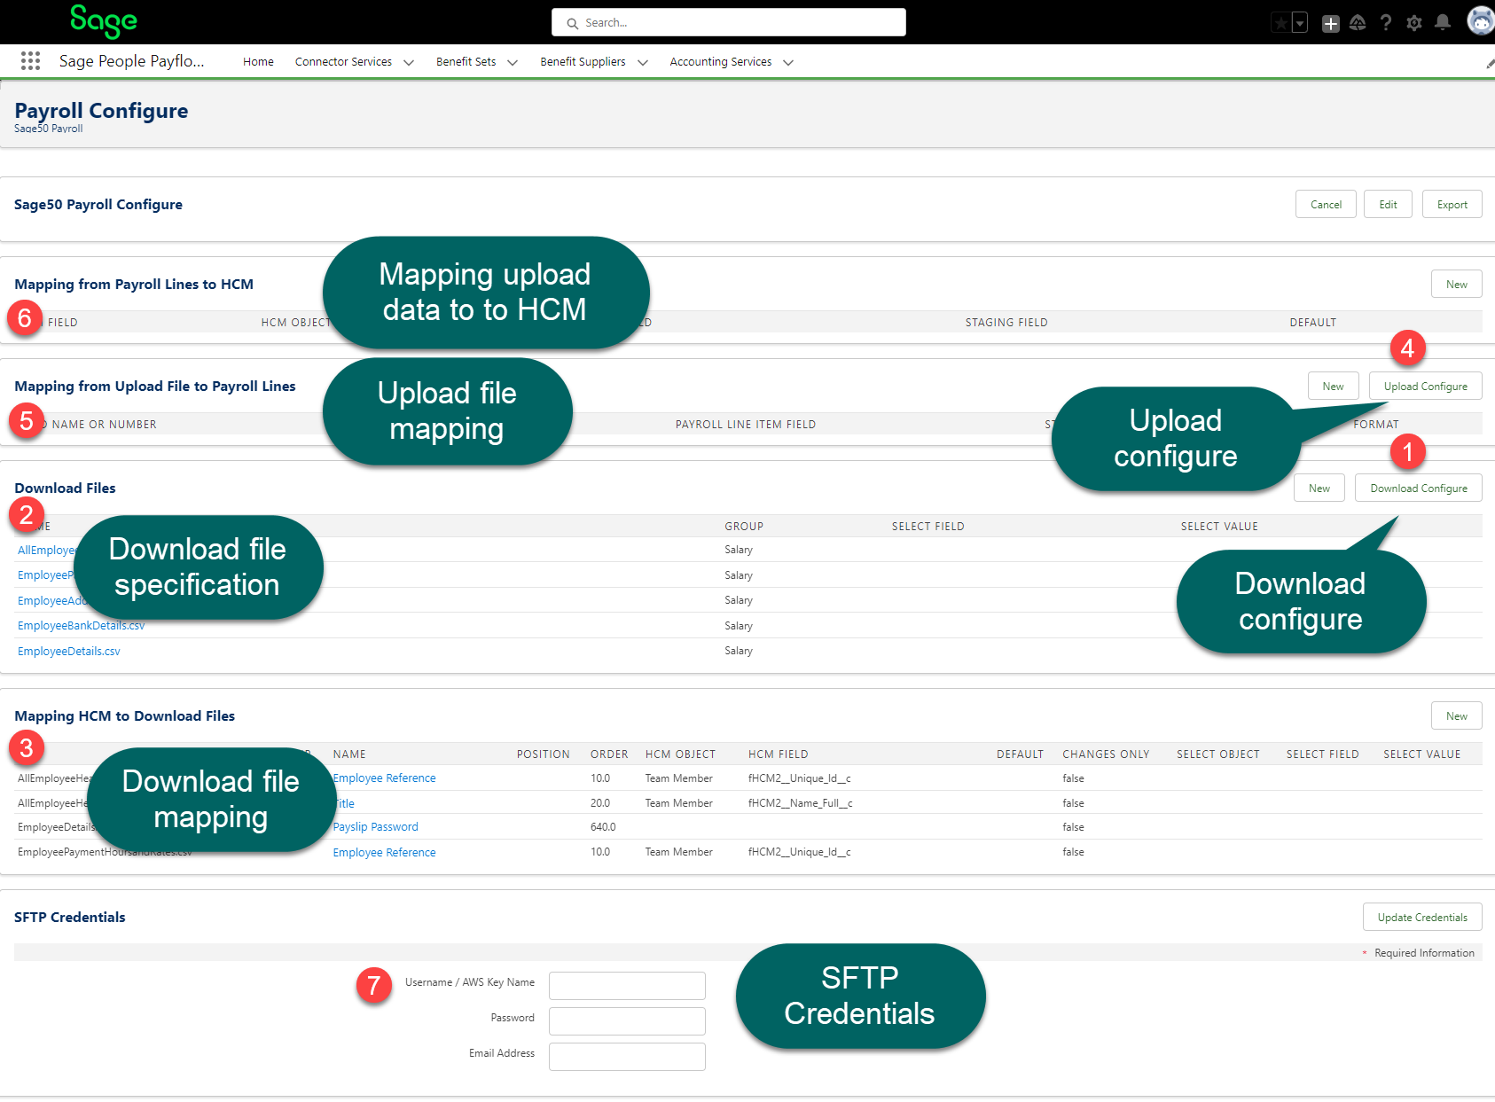1495x1102 pixels.
Task: Click the favorites star icon
Action: 1280,23
